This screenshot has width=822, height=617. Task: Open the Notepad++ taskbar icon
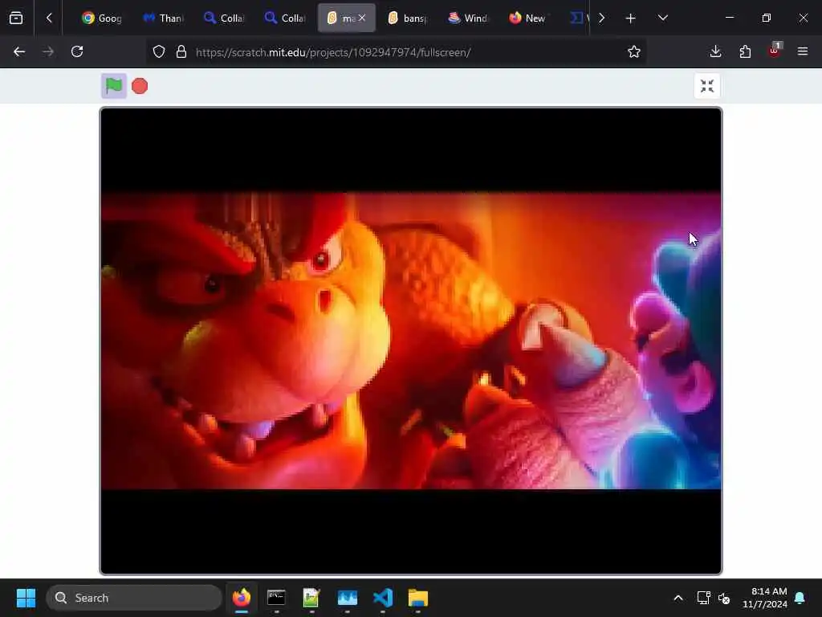(x=311, y=598)
